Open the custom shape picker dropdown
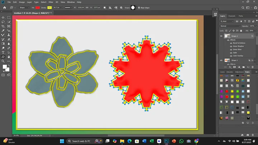258x145 pixels. pyautogui.click(x=137, y=8)
